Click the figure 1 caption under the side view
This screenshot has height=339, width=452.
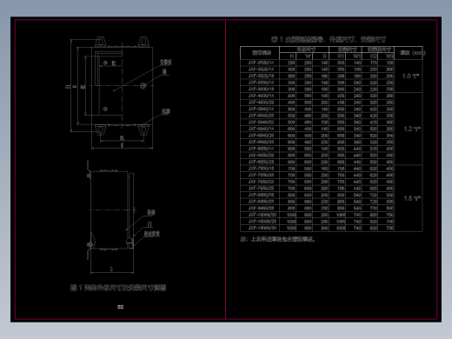click(x=118, y=288)
